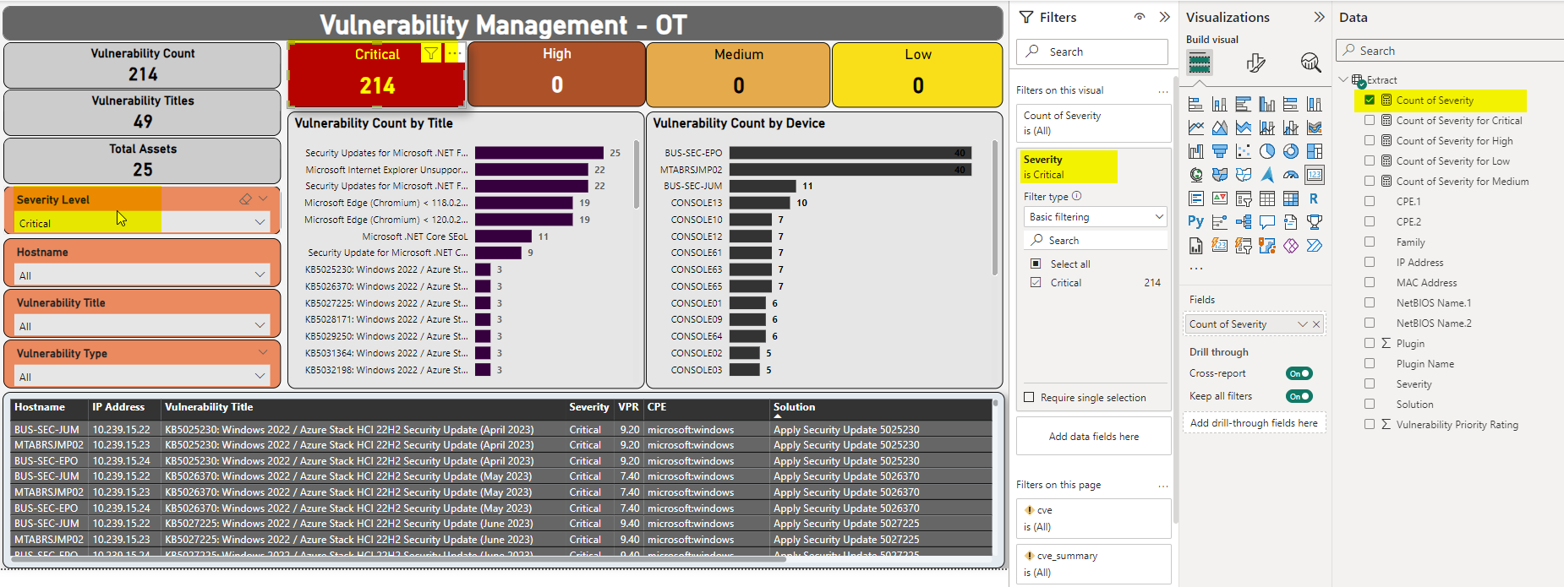This screenshot has height=587, width=1564.
Task: Pick the Funnel chart visualization
Action: point(1219,151)
